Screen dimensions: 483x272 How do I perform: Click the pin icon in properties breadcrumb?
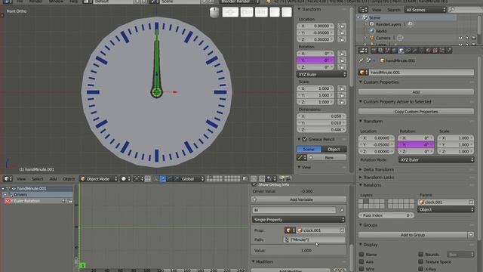coord(361,60)
